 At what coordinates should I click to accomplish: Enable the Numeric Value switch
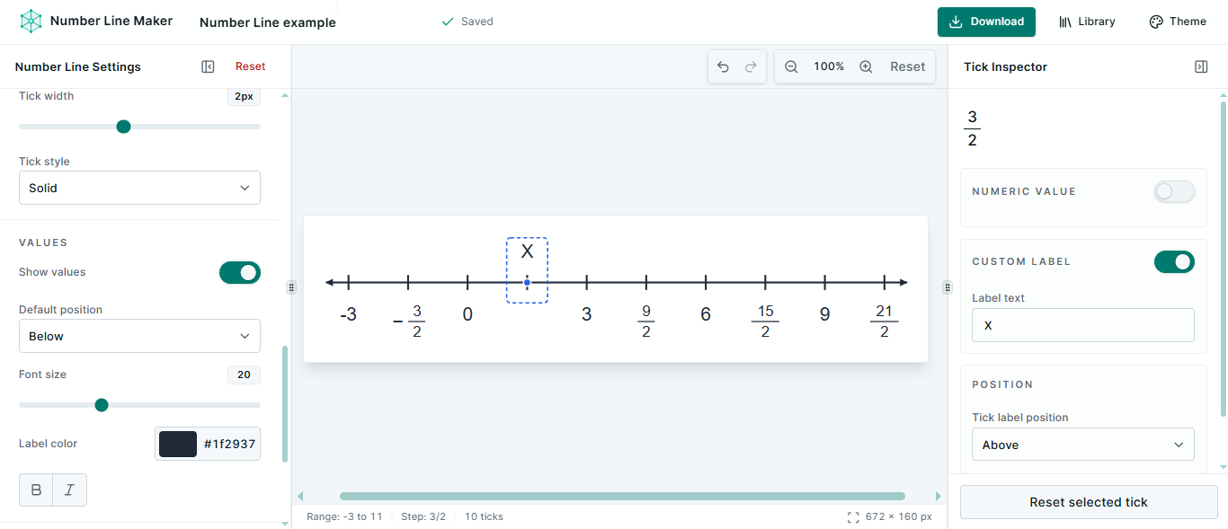click(1174, 191)
